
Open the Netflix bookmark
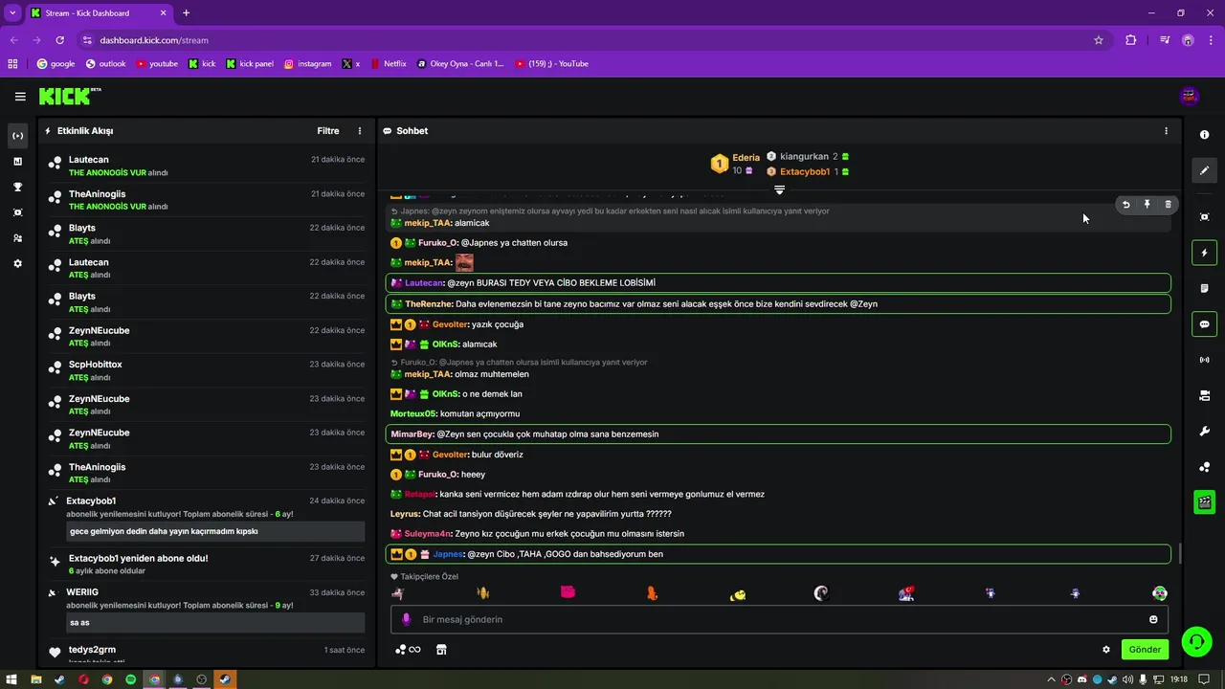388,64
